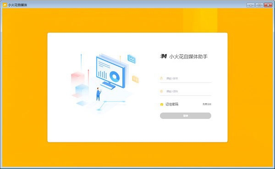Click the line chart icon above the monitor illustration

click(132, 59)
